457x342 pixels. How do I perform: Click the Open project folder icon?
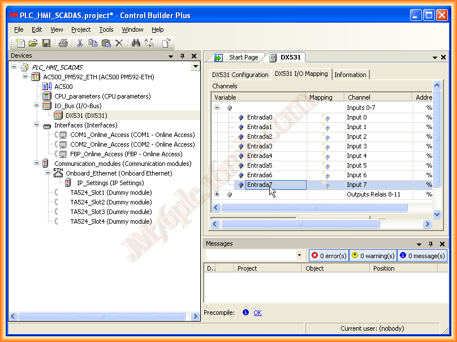pos(33,43)
